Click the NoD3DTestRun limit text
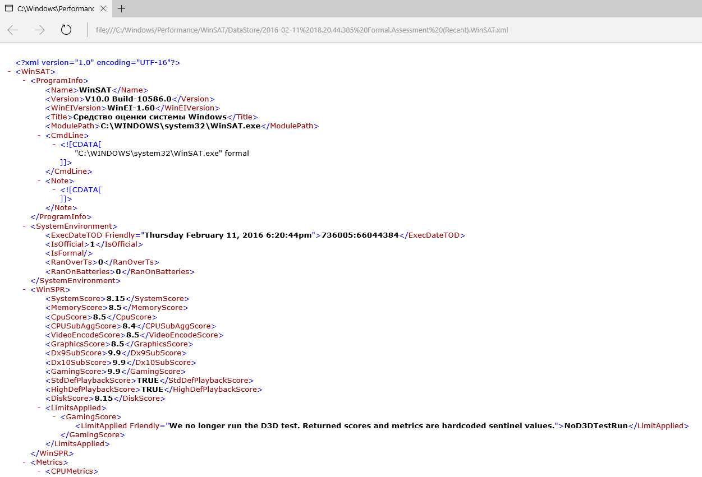 (x=596, y=426)
